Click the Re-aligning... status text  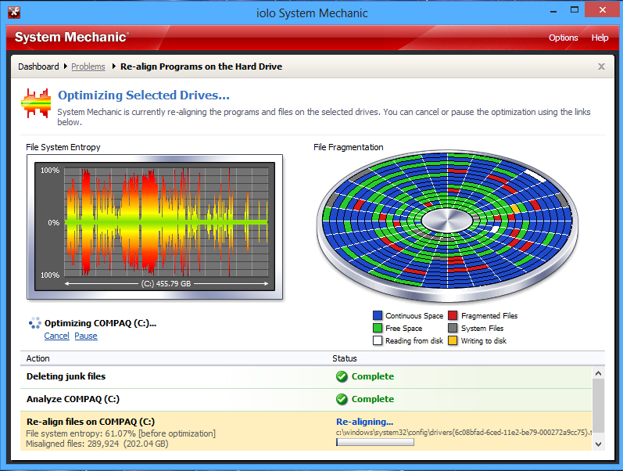point(365,422)
